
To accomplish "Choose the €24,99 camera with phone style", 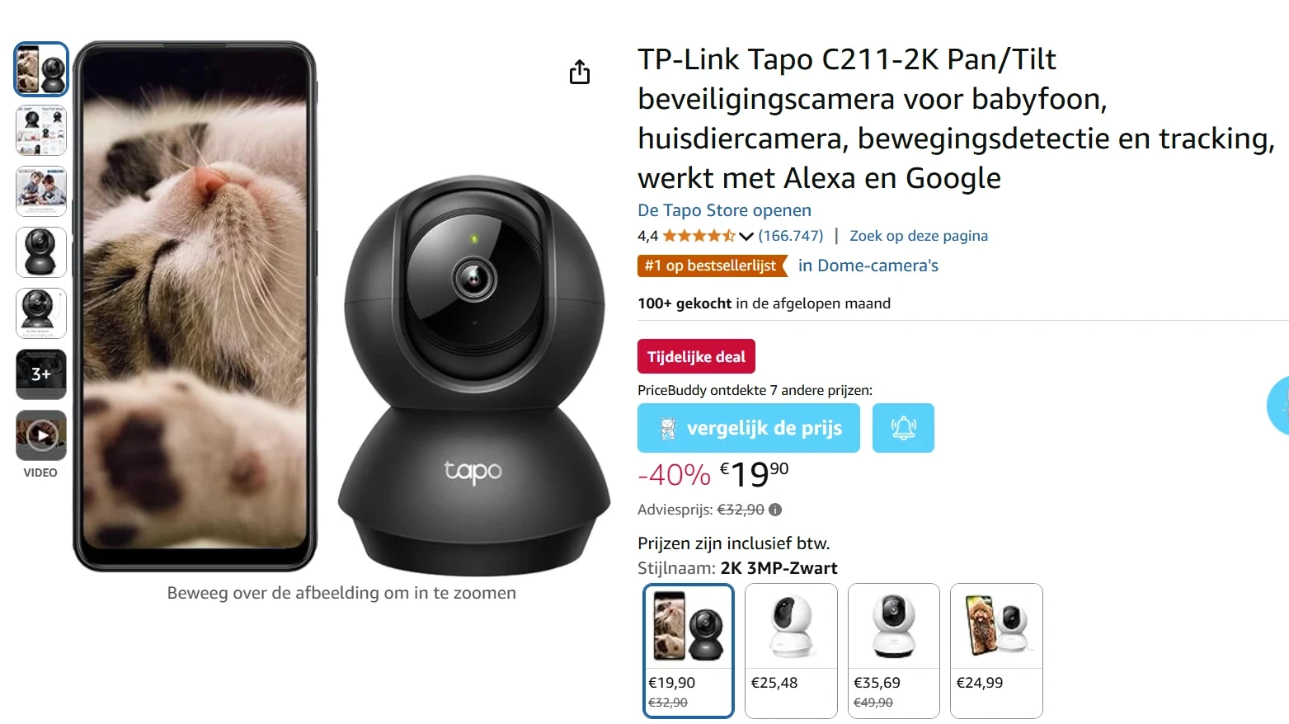I will (996, 651).
